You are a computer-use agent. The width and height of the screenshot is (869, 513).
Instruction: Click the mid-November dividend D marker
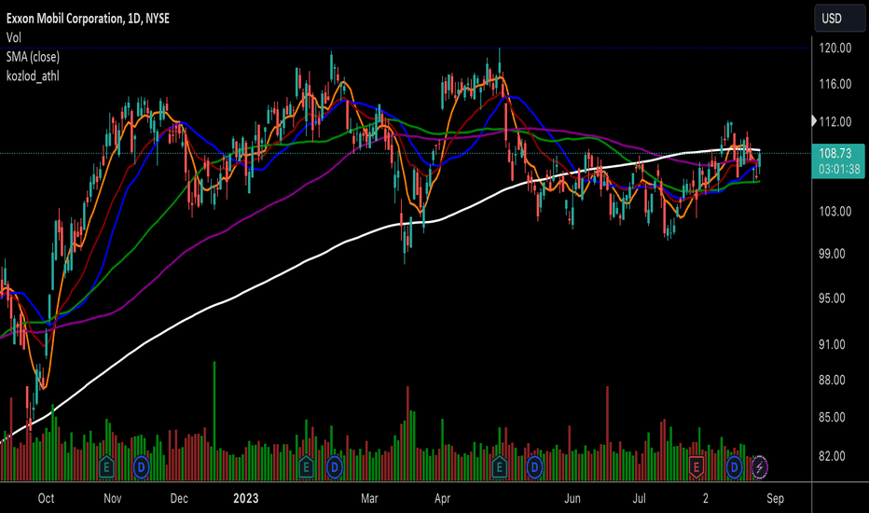click(x=142, y=467)
